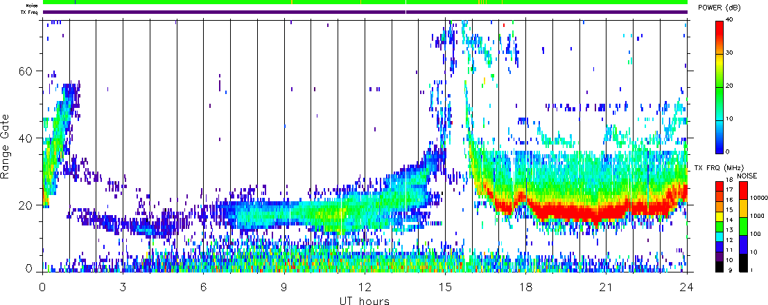The width and height of the screenshot is (768, 305).
Task: Click UT hours tick label '9'
Action: [284, 288]
